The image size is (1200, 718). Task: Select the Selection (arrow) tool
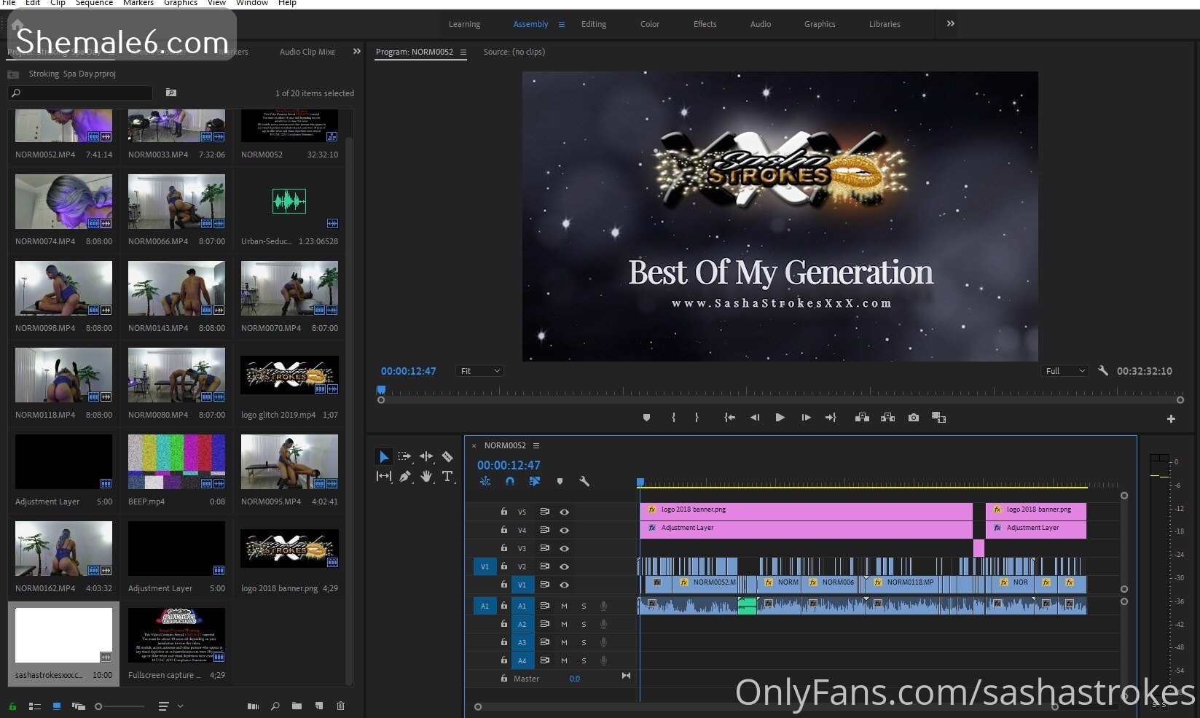(383, 457)
